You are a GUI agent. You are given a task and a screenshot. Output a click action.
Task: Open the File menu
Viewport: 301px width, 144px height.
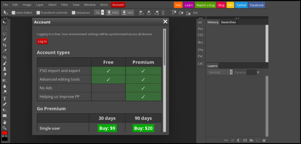pos(6,5)
